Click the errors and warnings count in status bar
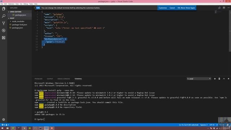This screenshot has width=231, height=130. (x=5, y=125)
